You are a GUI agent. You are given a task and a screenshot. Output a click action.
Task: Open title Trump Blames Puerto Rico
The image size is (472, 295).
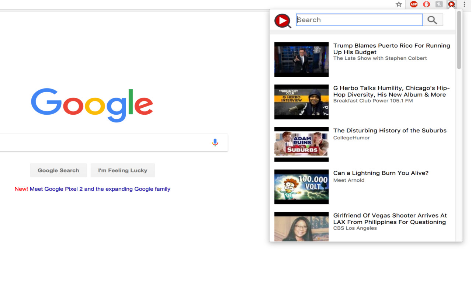coord(392,49)
